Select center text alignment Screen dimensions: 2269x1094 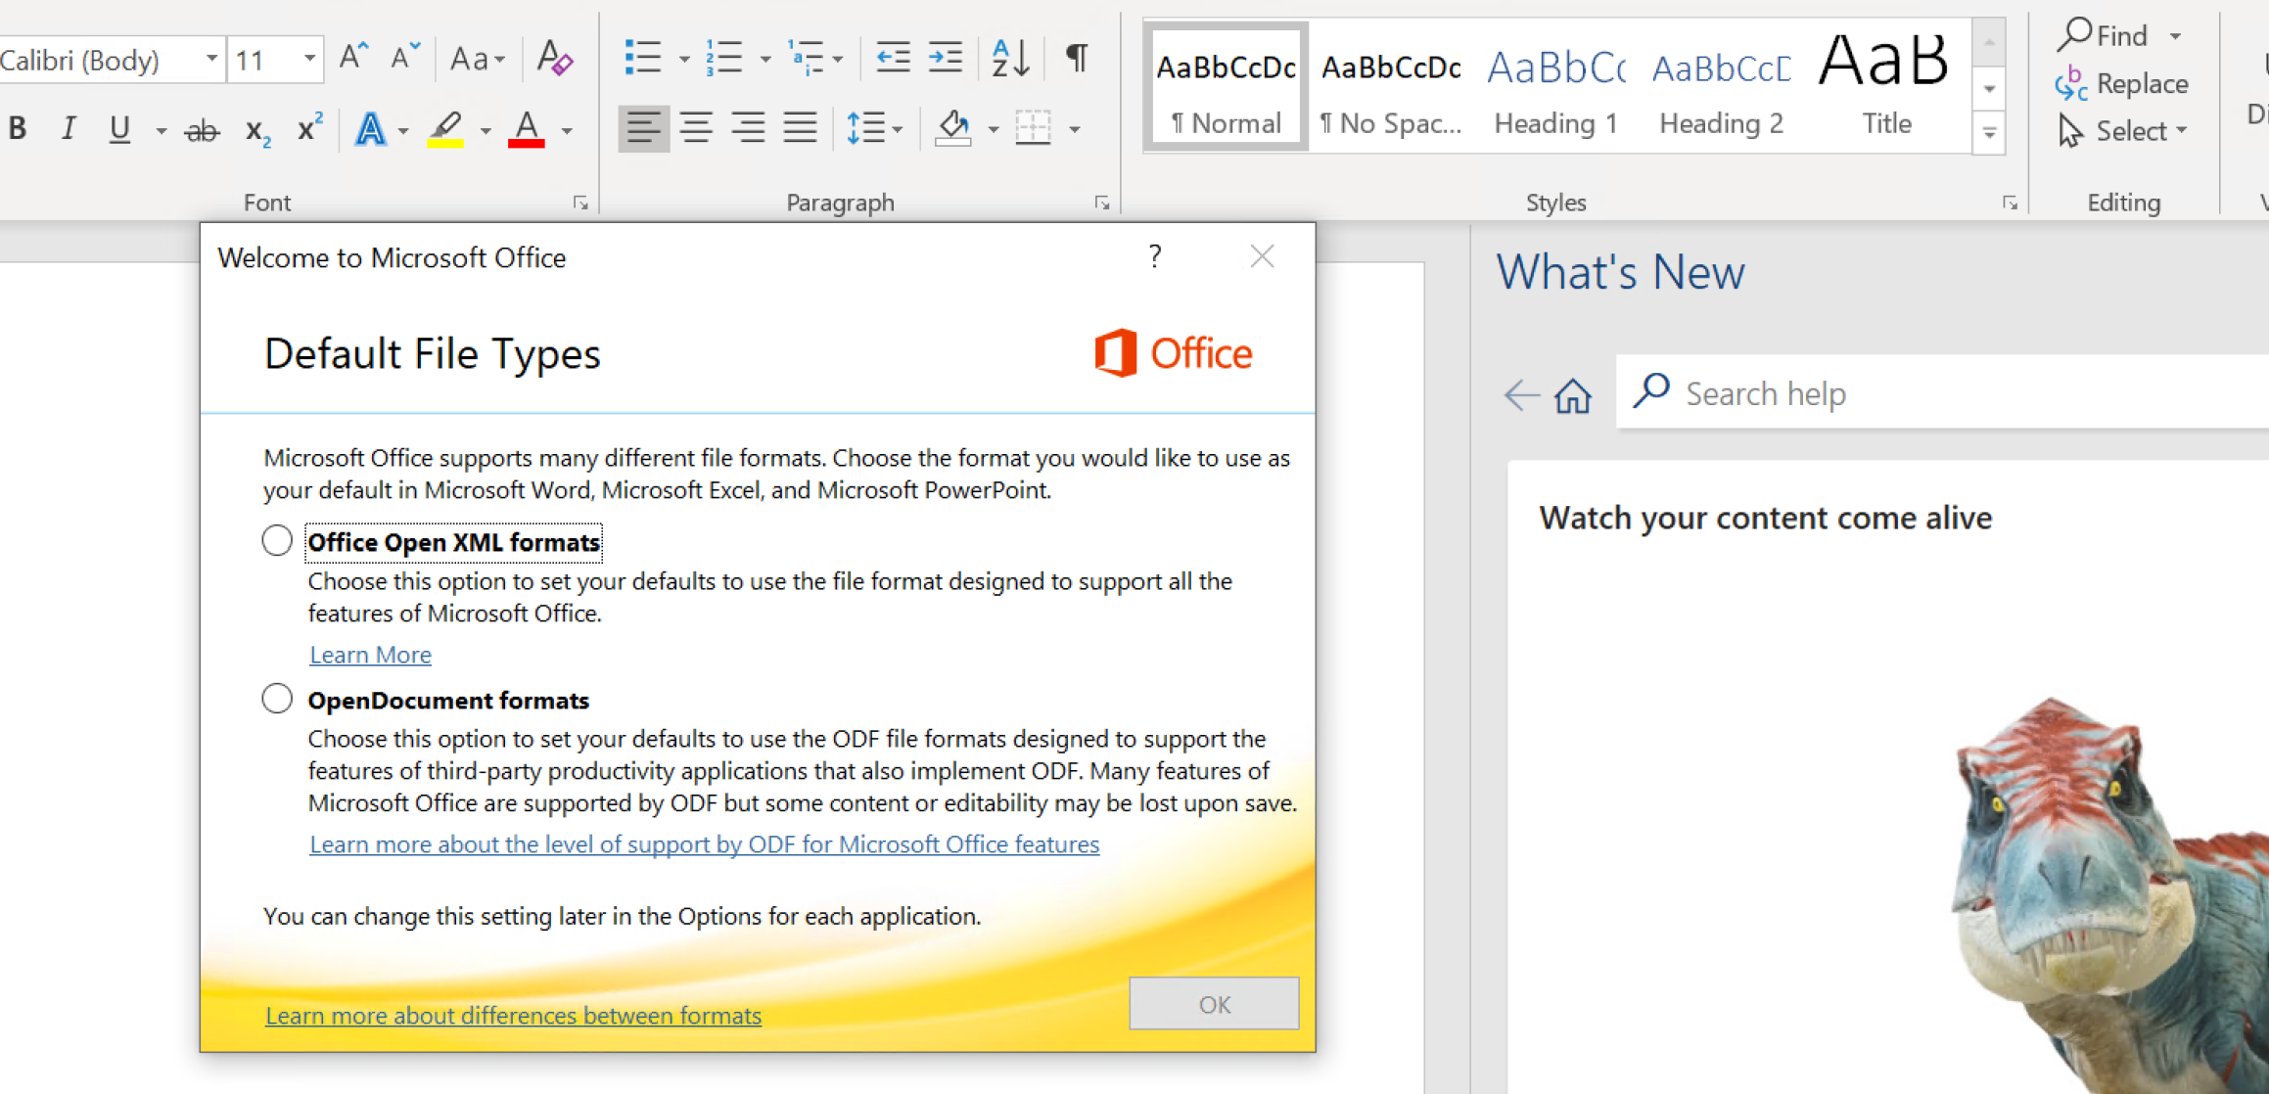696,128
